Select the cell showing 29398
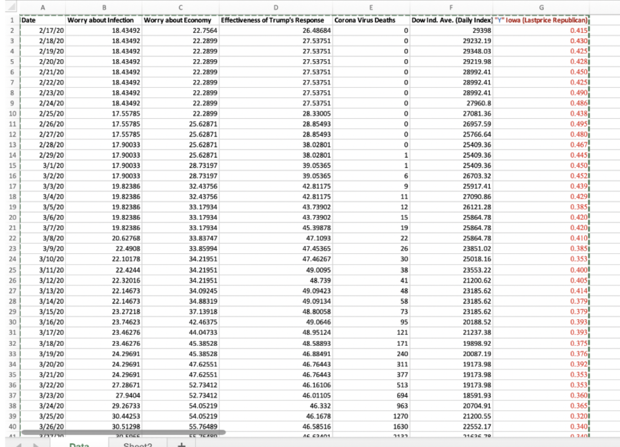Screen dimensions: 620x447 pyautogui.click(x=451, y=30)
